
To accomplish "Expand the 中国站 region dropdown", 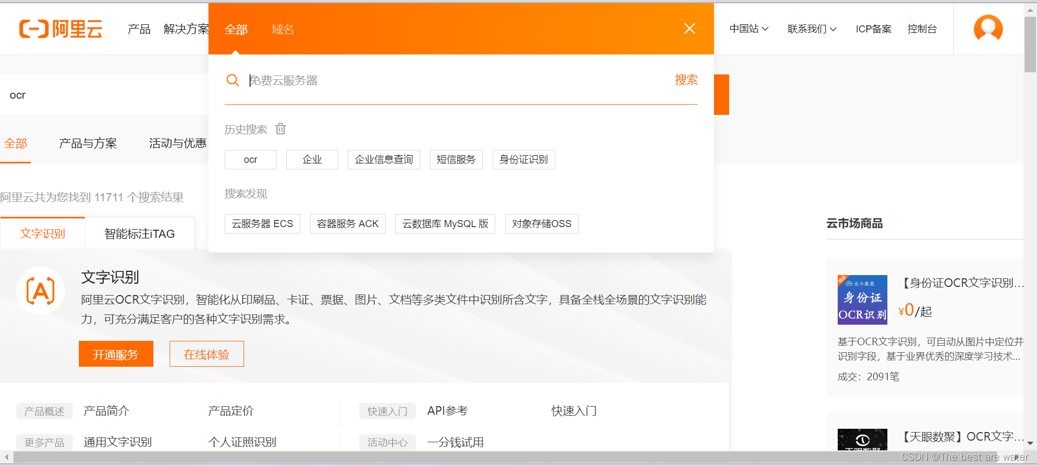I will point(749,29).
